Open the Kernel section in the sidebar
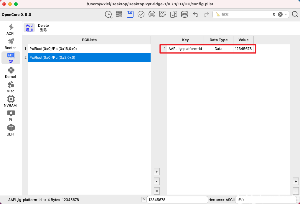 11,73
